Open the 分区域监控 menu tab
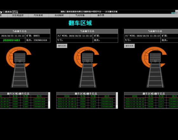 18,16
